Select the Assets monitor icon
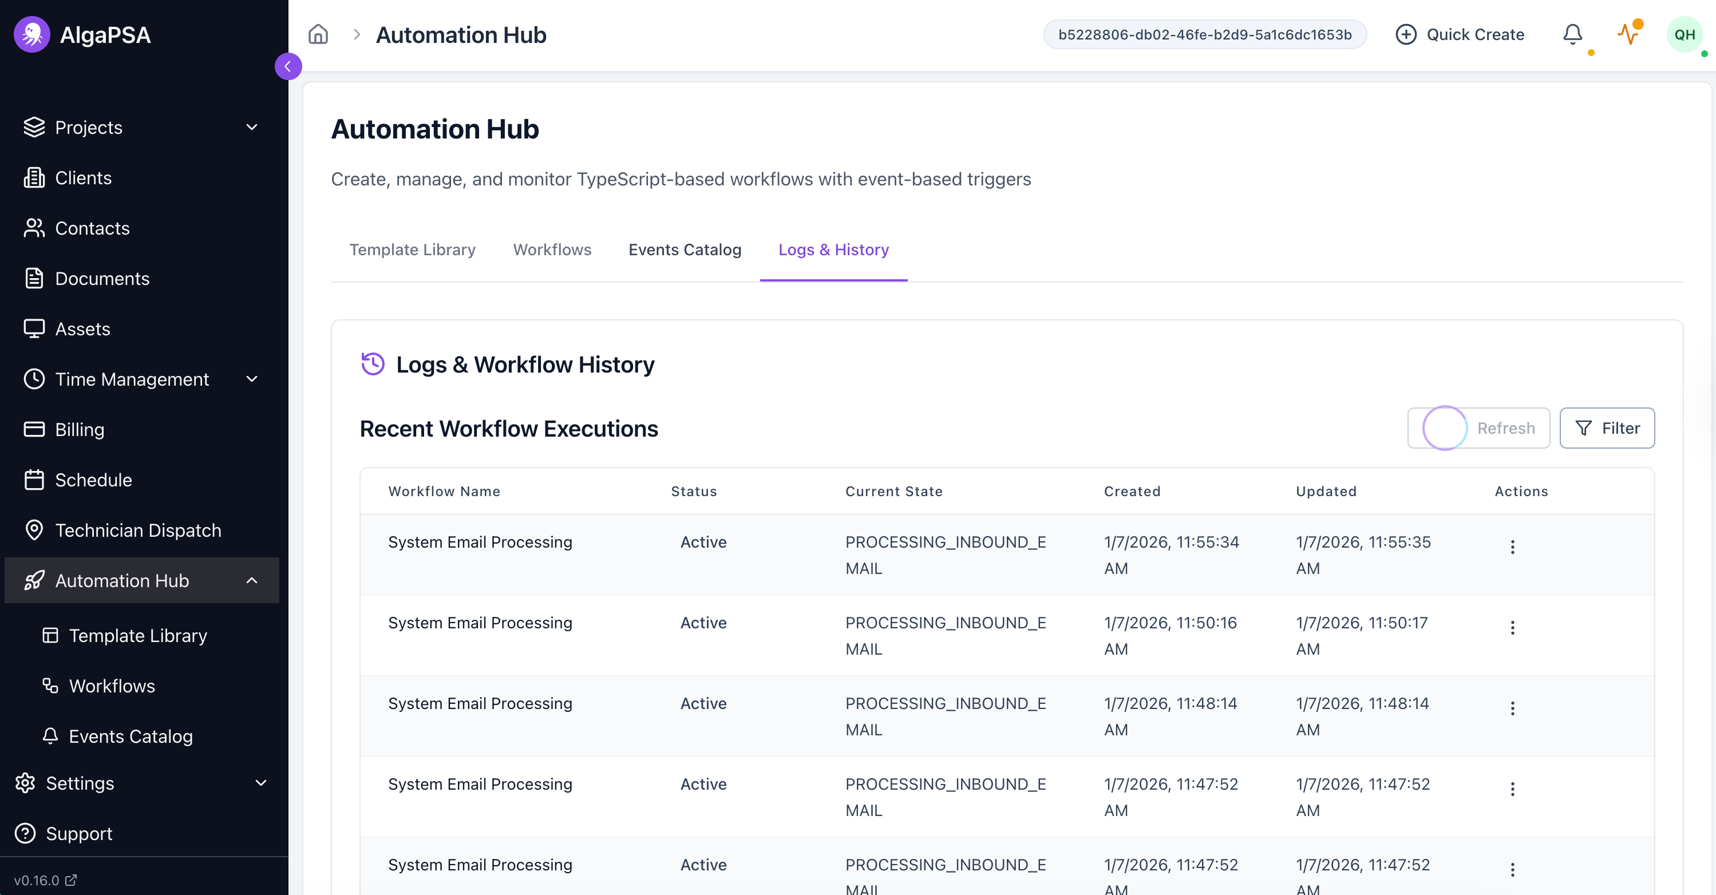The height and width of the screenshot is (895, 1716). coord(35,328)
